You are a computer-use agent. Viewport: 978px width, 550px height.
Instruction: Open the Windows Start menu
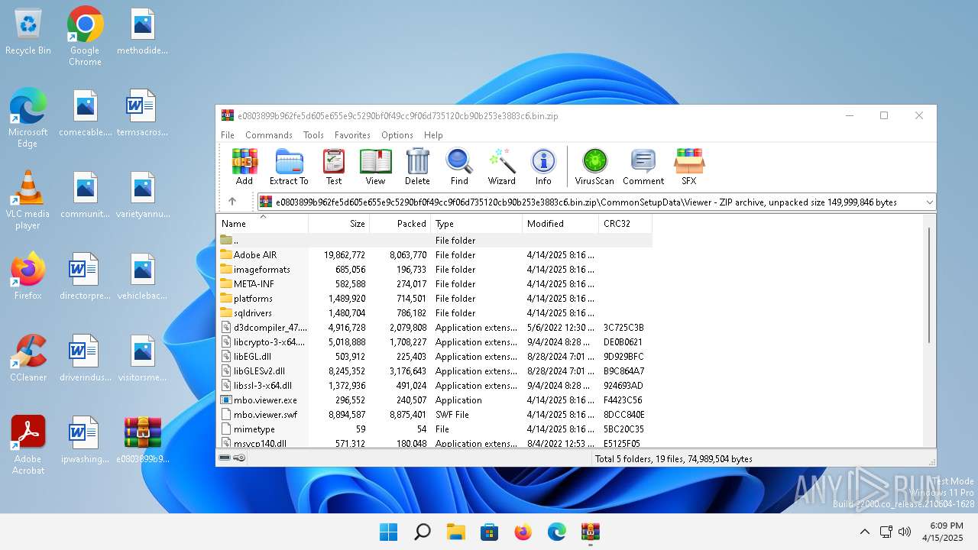click(388, 532)
